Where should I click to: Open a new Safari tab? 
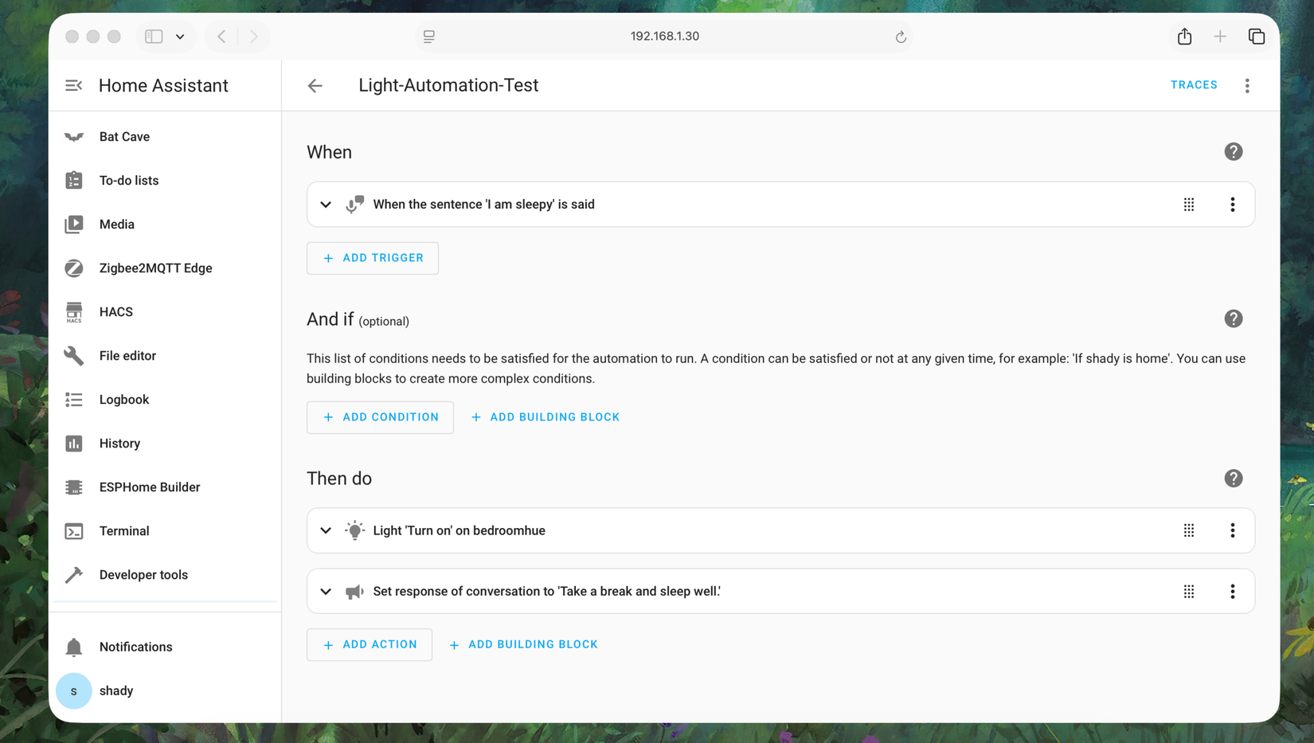pos(1220,37)
